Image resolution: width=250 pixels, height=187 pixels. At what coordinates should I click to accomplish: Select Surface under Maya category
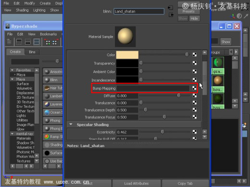click(x=23, y=84)
